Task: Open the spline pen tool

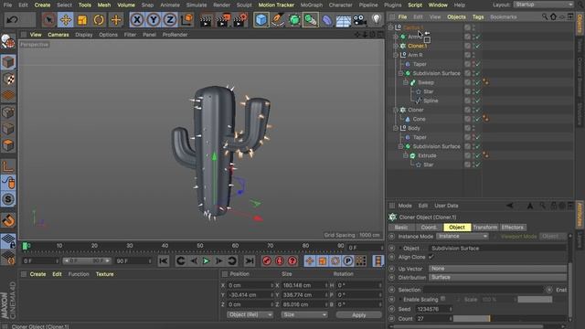Action: pos(278,19)
